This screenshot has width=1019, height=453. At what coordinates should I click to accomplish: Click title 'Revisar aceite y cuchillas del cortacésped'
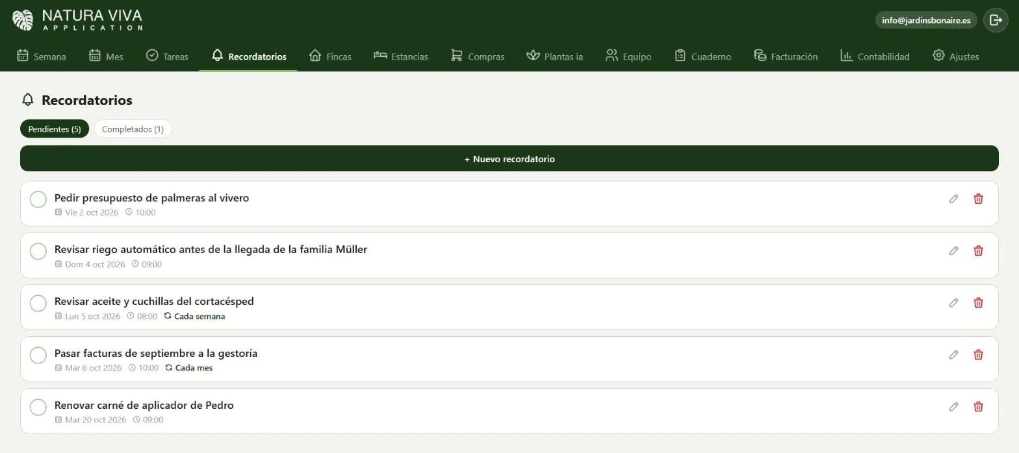pyautogui.click(x=154, y=302)
